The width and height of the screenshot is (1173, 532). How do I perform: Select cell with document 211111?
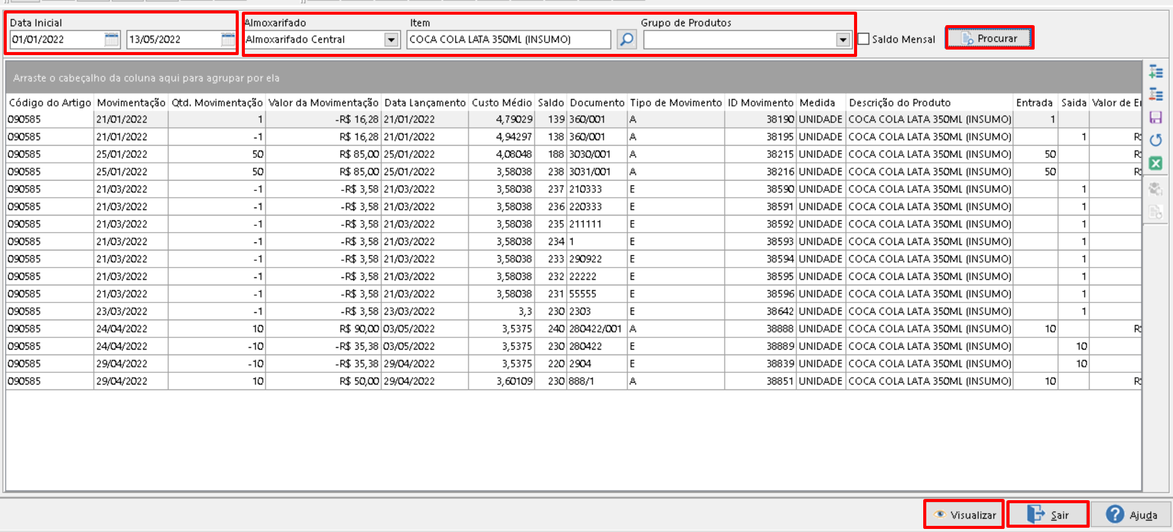[x=597, y=224]
